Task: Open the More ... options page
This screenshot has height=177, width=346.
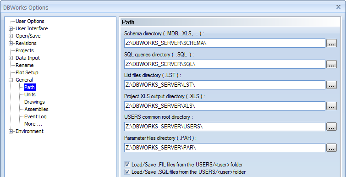Action: click(33, 124)
